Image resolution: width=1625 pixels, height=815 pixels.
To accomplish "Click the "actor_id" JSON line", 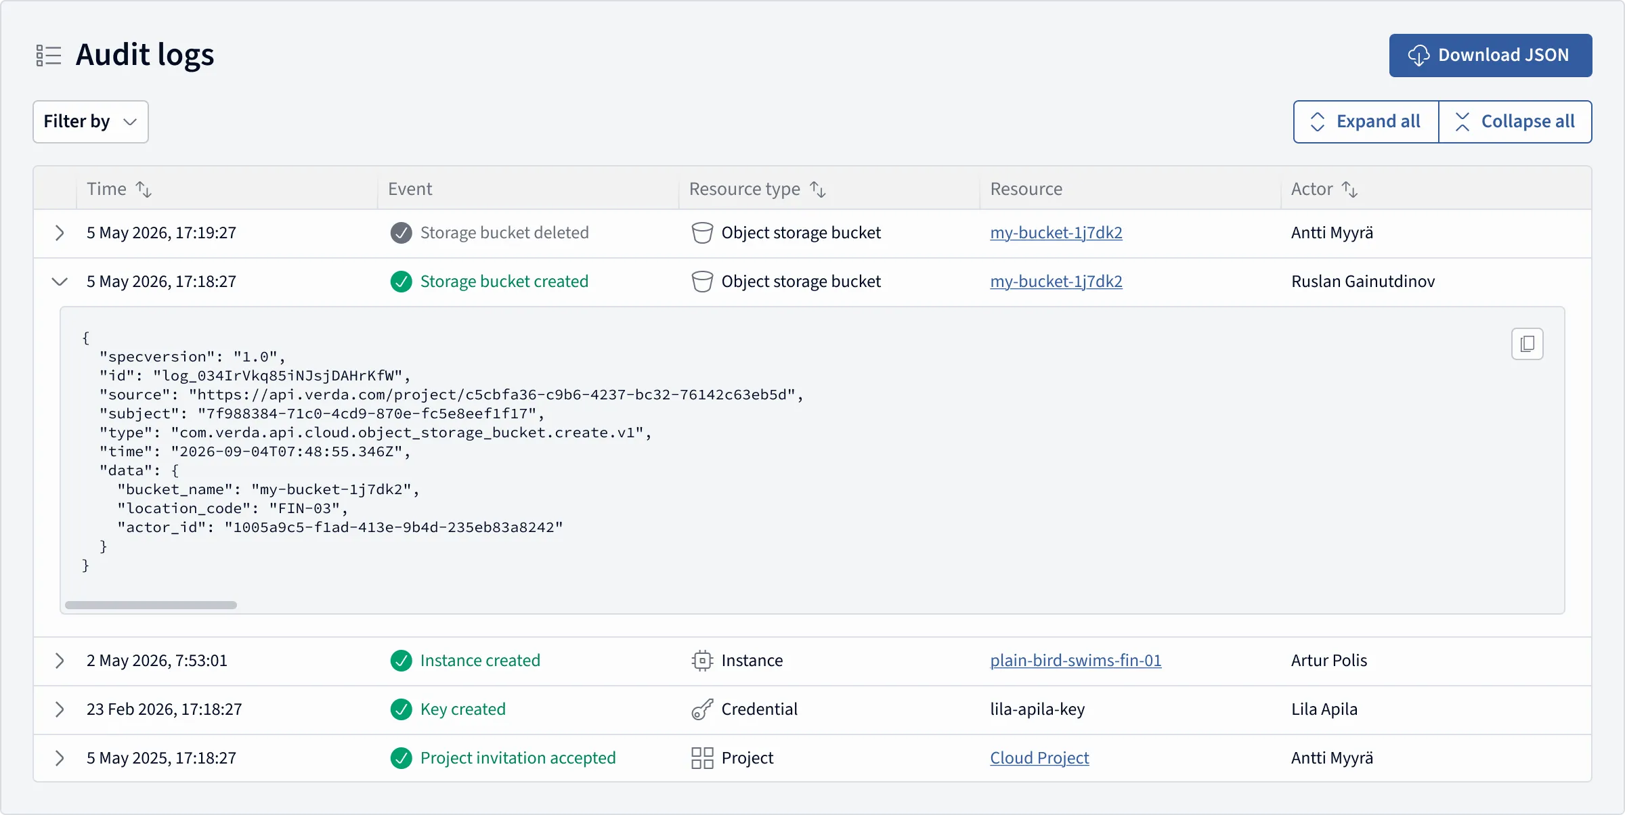I will click(x=340, y=527).
